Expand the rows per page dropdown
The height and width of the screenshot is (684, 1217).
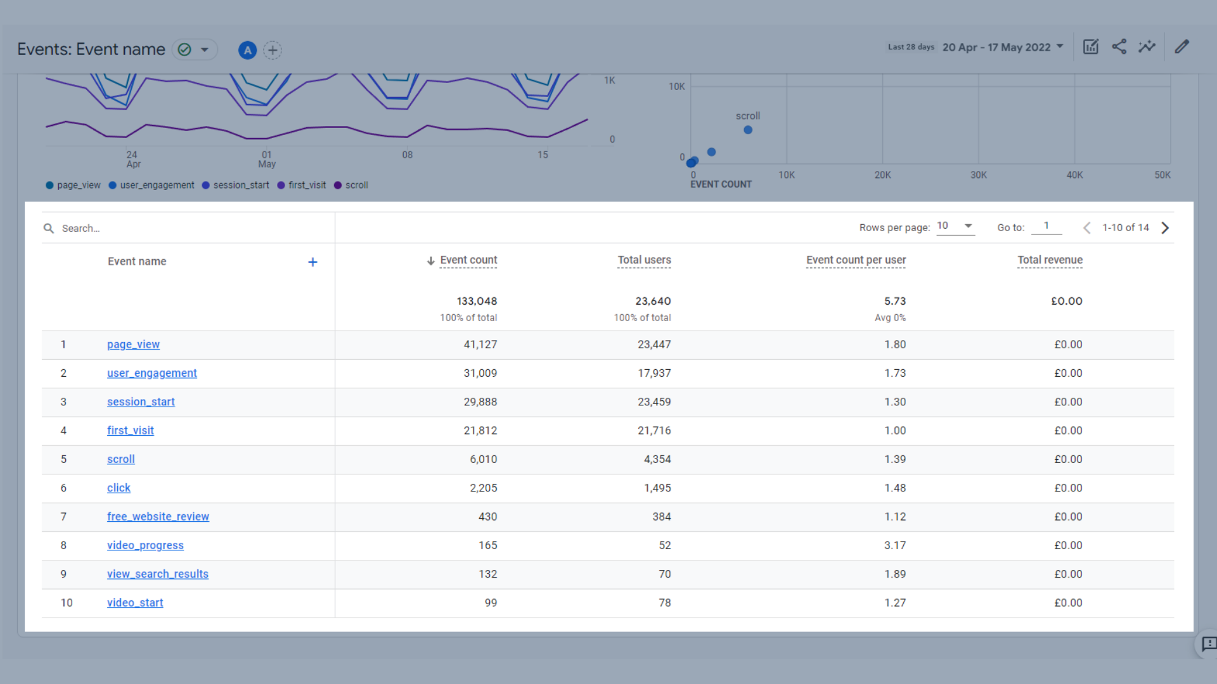[955, 226]
